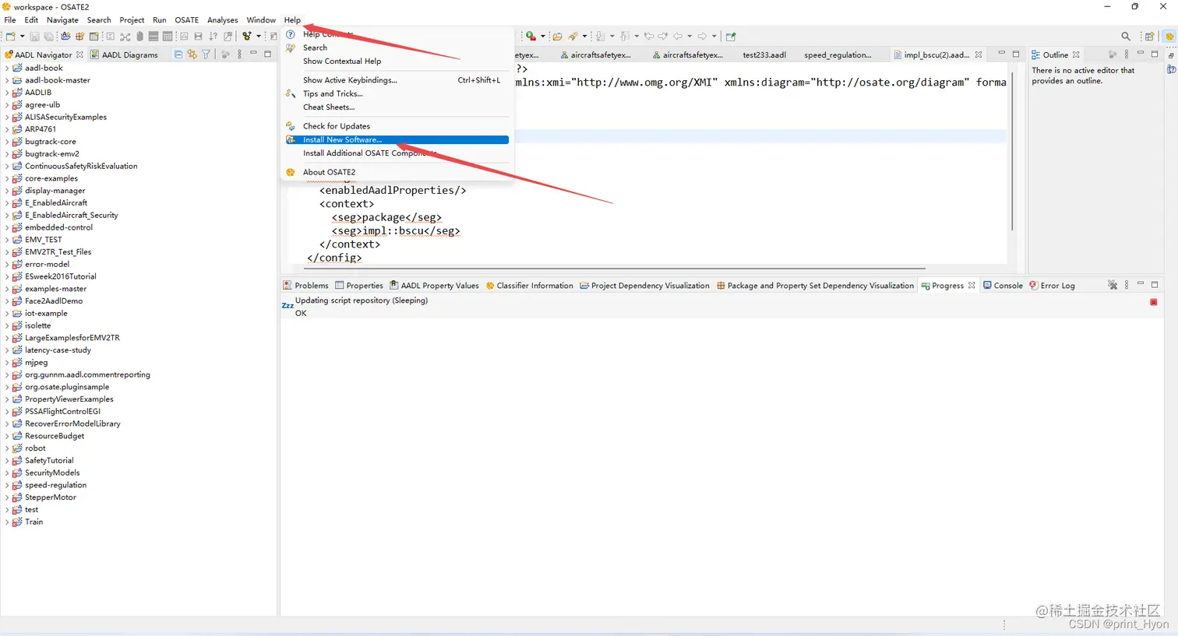Image resolution: width=1178 pixels, height=636 pixels.
Task: Select the bugtrack-emv2 project
Action: [x=52, y=154]
